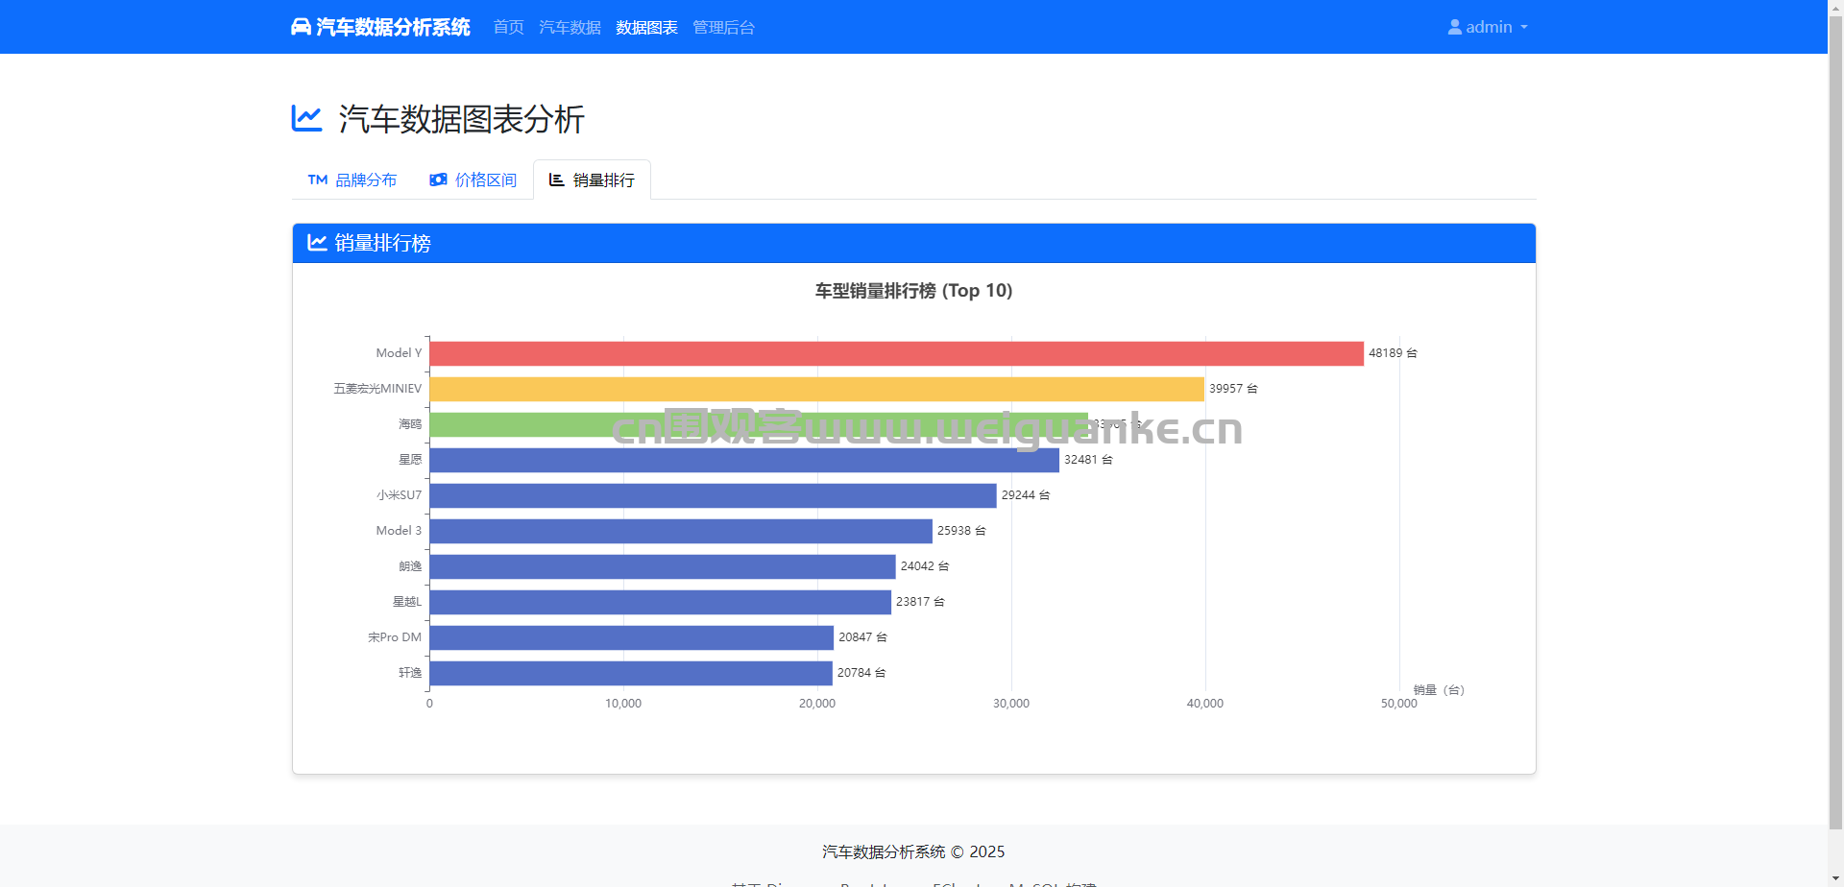Click the green 海鸥 bar
The width and height of the screenshot is (1844, 887).
(759, 424)
